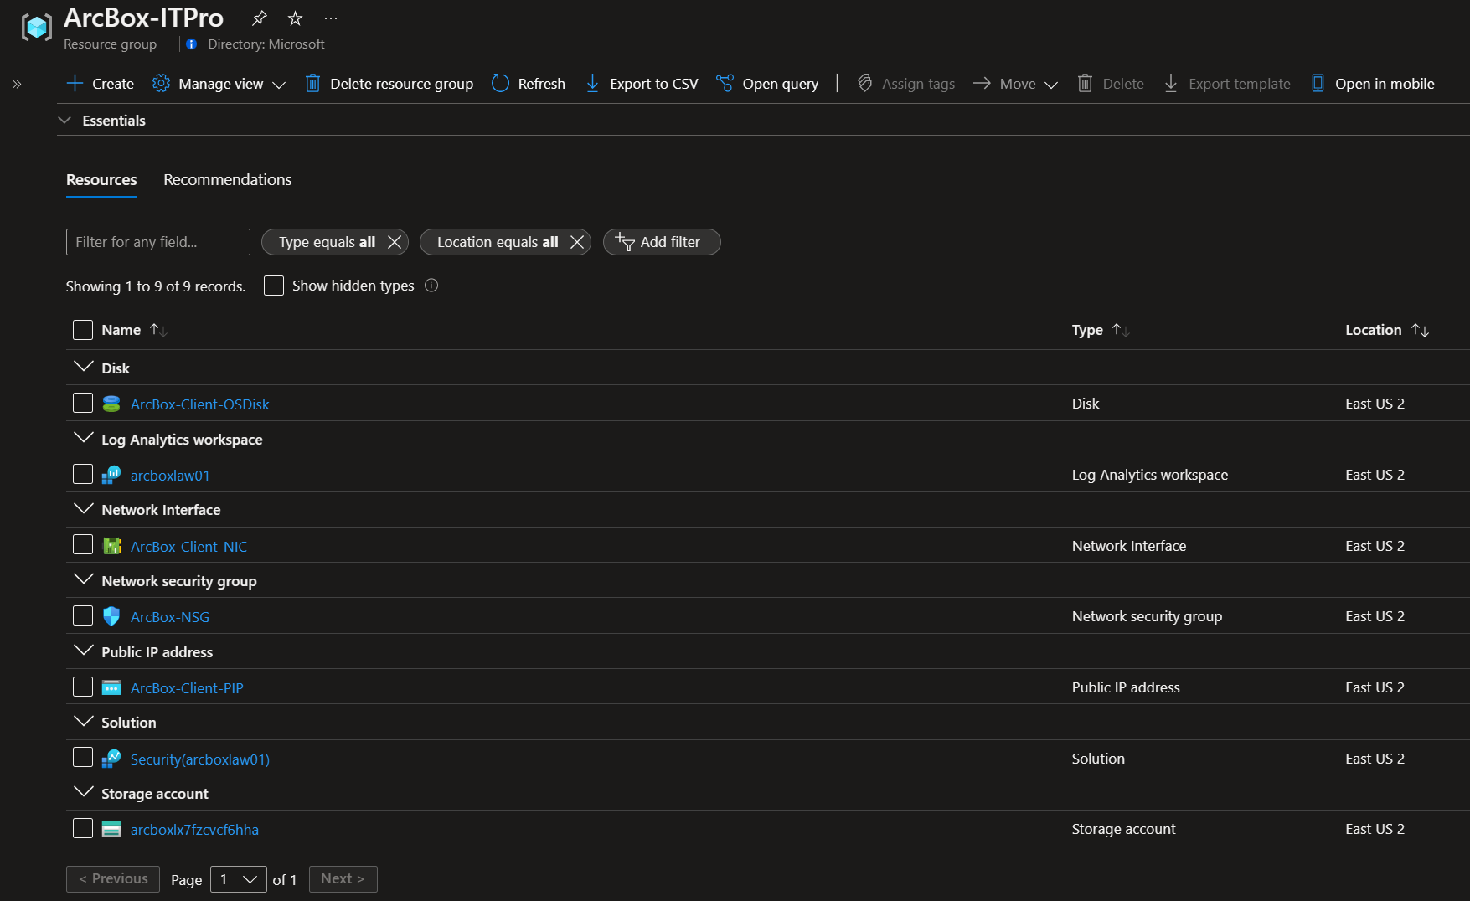Click Open in mobile
1470x901 pixels.
click(1372, 84)
